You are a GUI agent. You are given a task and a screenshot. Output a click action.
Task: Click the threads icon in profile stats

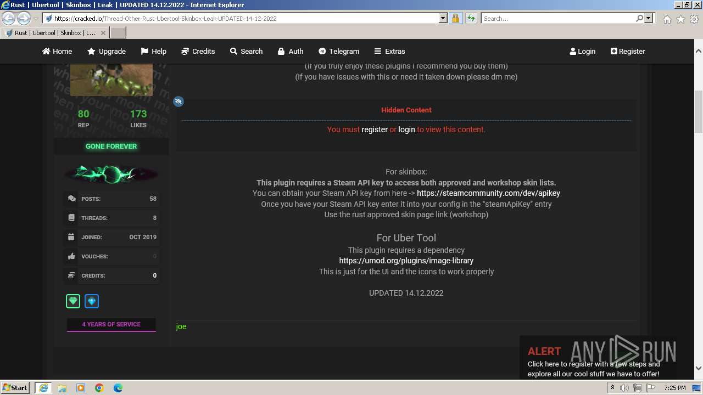point(71,218)
